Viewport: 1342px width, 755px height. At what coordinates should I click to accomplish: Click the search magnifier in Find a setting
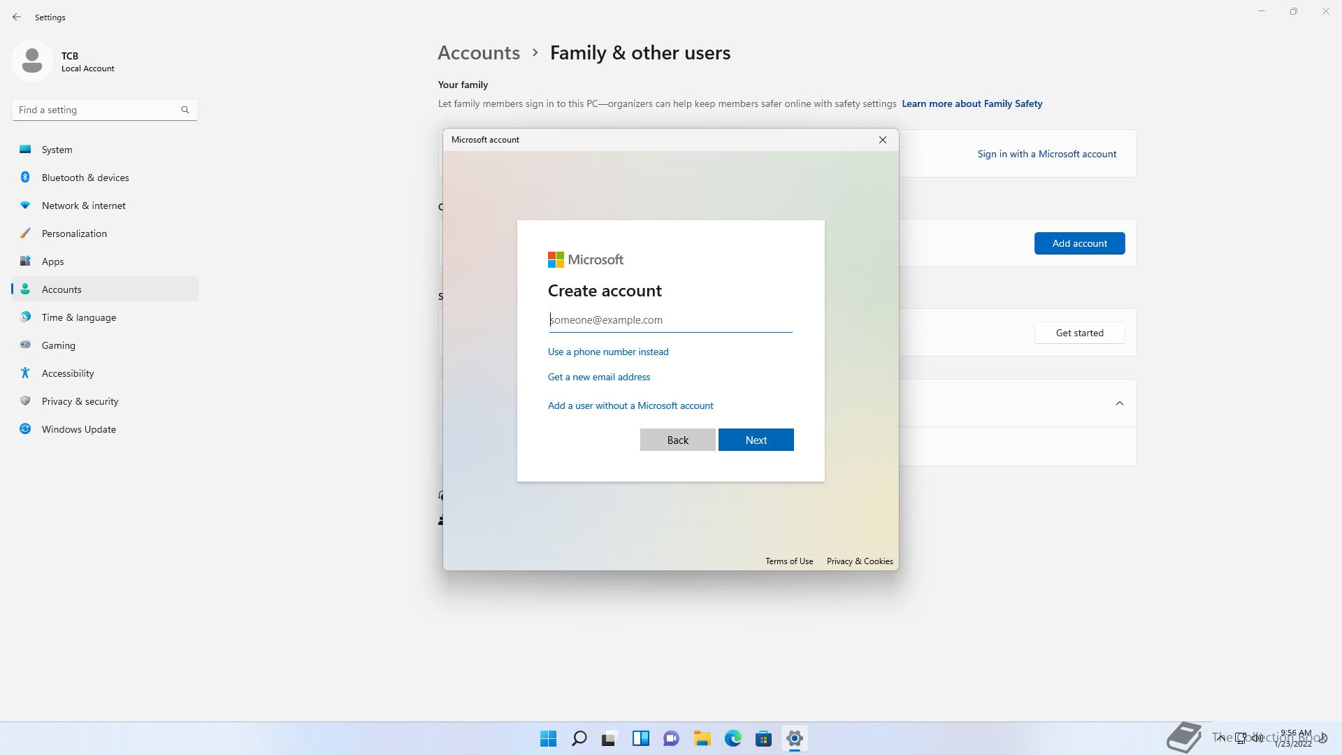click(x=185, y=110)
